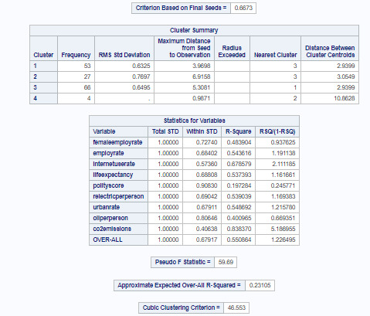Select the polityscore variable name

tap(108, 185)
